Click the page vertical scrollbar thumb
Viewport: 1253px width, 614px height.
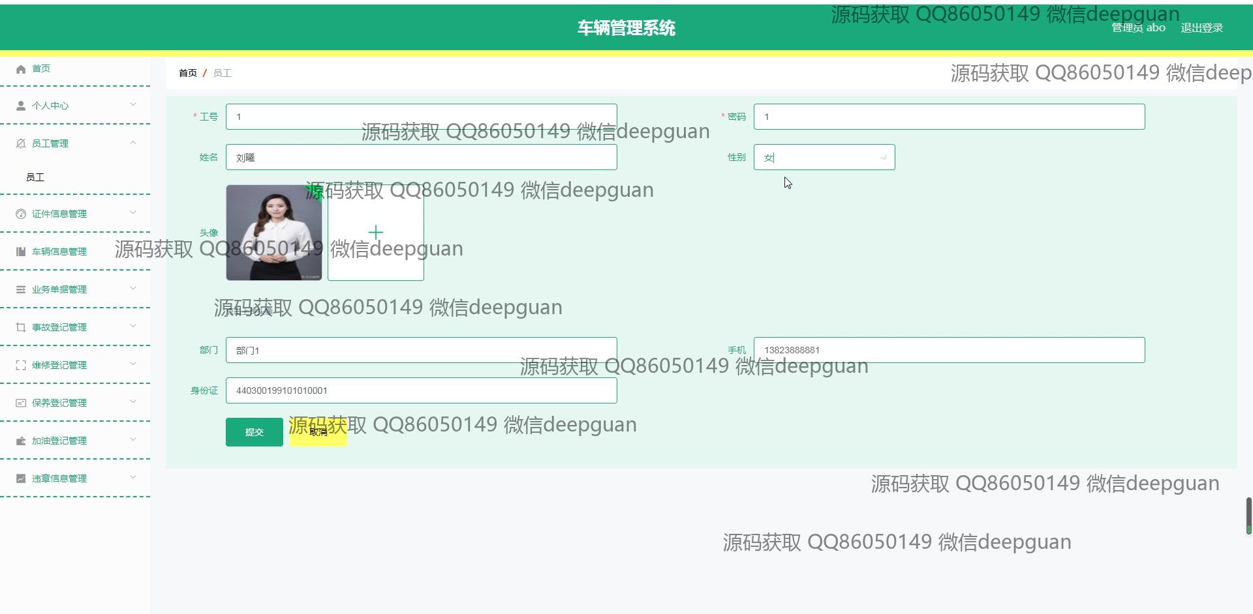(1249, 516)
